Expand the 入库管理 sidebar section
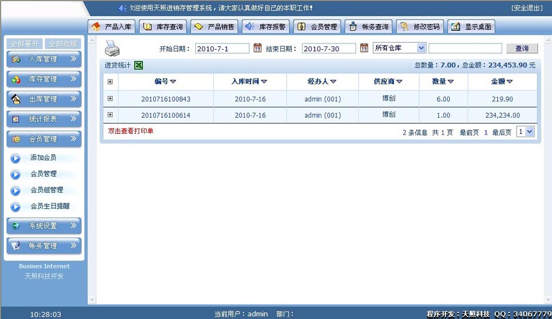Image resolution: width=552 pixels, height=319 pixels. (44, 59)
